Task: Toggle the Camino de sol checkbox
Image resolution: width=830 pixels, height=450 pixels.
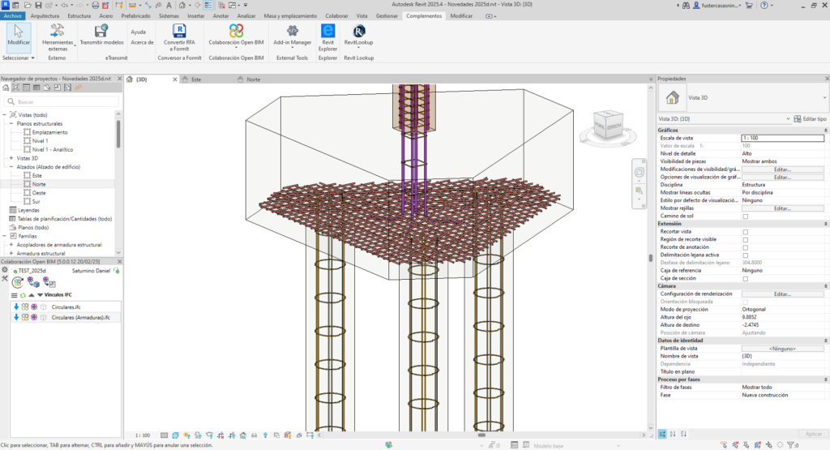Action: [746, 216]
